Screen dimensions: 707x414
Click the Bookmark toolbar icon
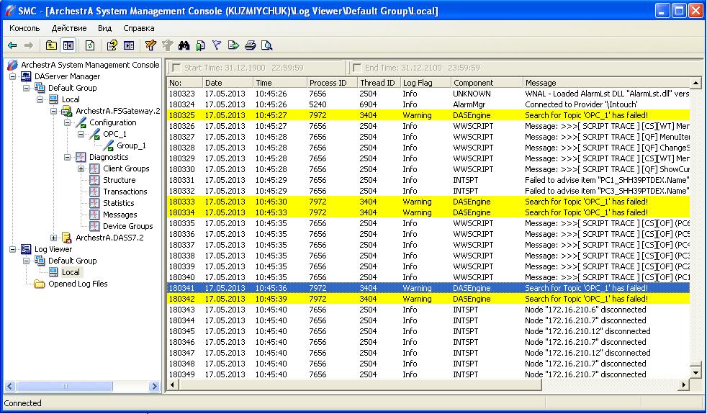click(200, 45)
